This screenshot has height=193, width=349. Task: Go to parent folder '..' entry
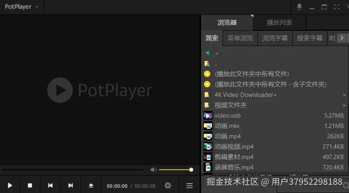pos(275,64)
